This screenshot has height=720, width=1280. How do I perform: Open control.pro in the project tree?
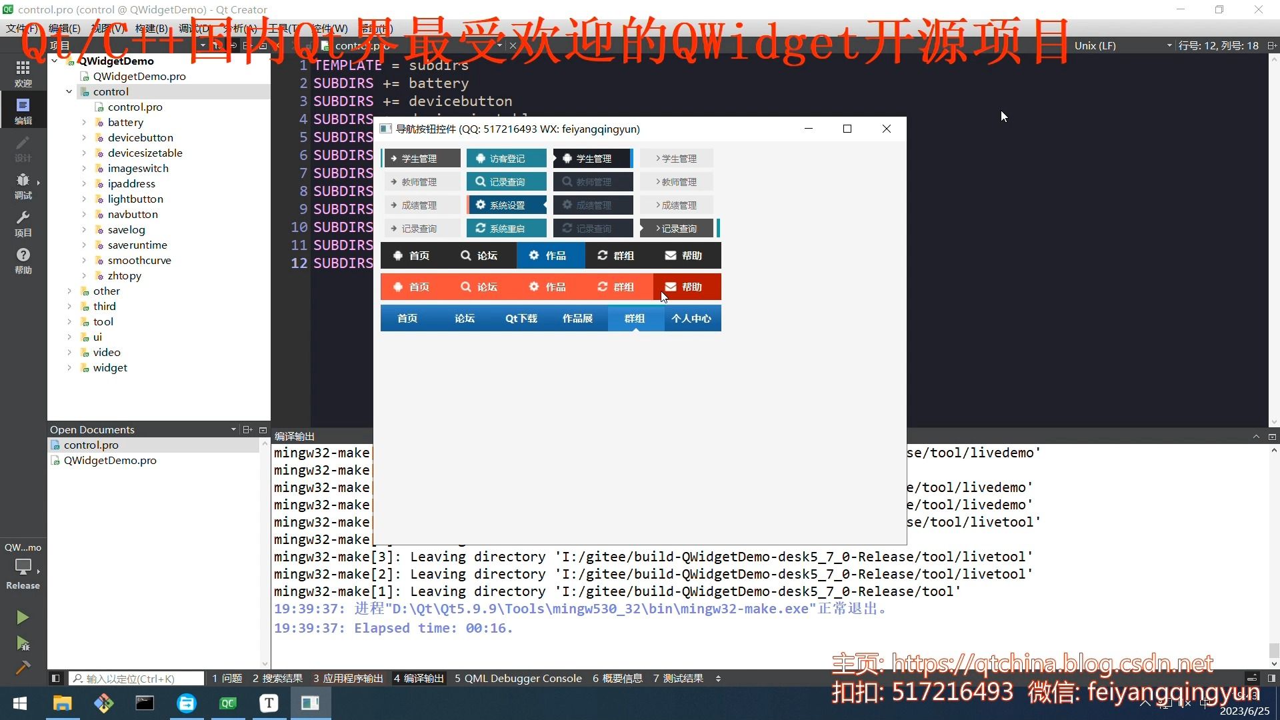click(135, 107)
